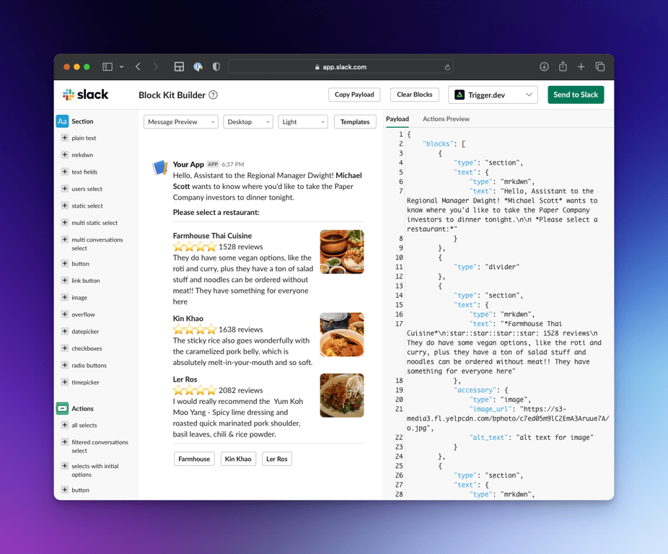Screen dimensions: 668x554
Task: Add a checkboxes block from the sidebar
Action: point(84,348)
